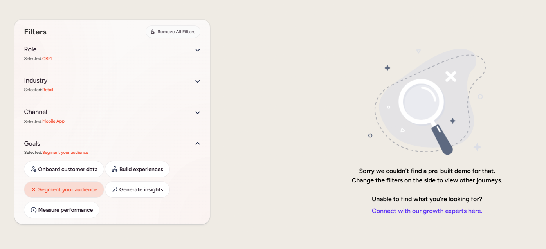Viewport: 546px width, 249px height.
Task: Click the X icon on Segment your audience
Action: point(34,189)
